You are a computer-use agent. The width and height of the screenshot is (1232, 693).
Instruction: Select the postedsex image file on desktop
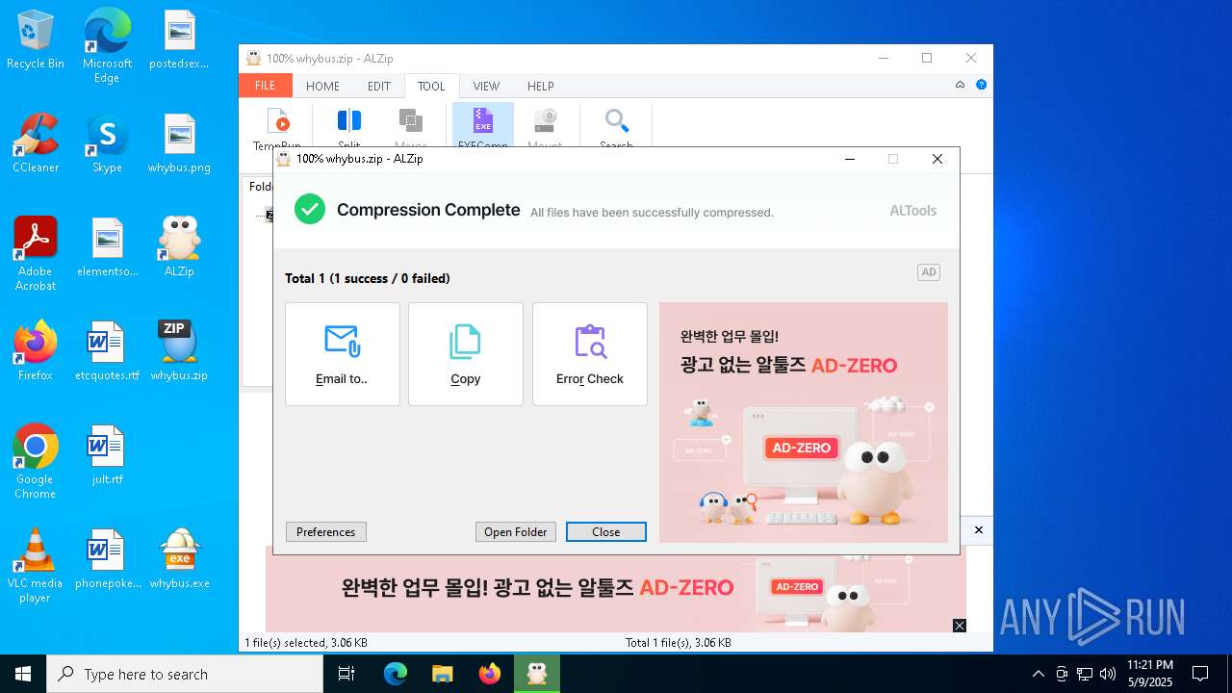[x=179, y=40]
